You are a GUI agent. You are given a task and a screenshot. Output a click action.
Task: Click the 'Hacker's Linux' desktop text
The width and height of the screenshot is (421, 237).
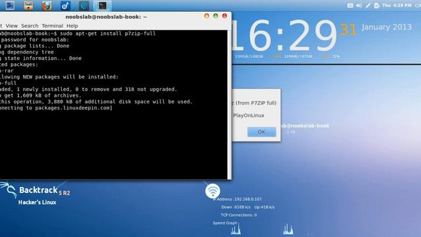pos(37,202)
